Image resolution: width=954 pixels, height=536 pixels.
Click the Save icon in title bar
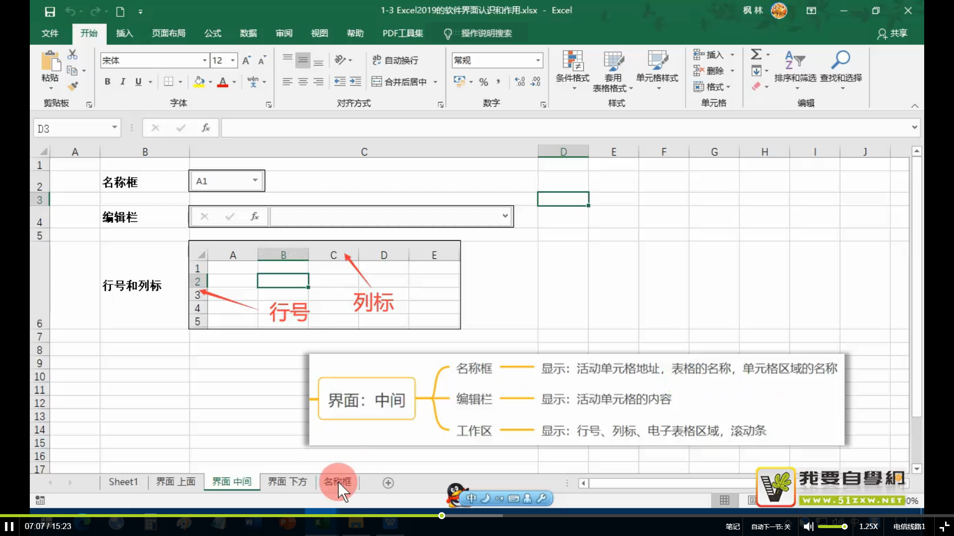[x=50, y=11]
